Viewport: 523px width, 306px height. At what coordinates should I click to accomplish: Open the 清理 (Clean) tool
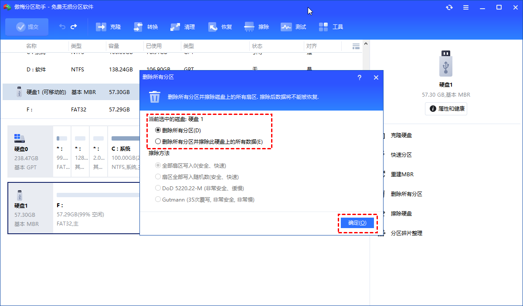[183, 27]
